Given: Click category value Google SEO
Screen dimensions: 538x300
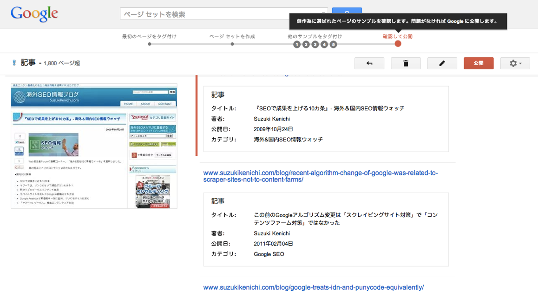Looking at the screenshot, I should coord(269,254).
